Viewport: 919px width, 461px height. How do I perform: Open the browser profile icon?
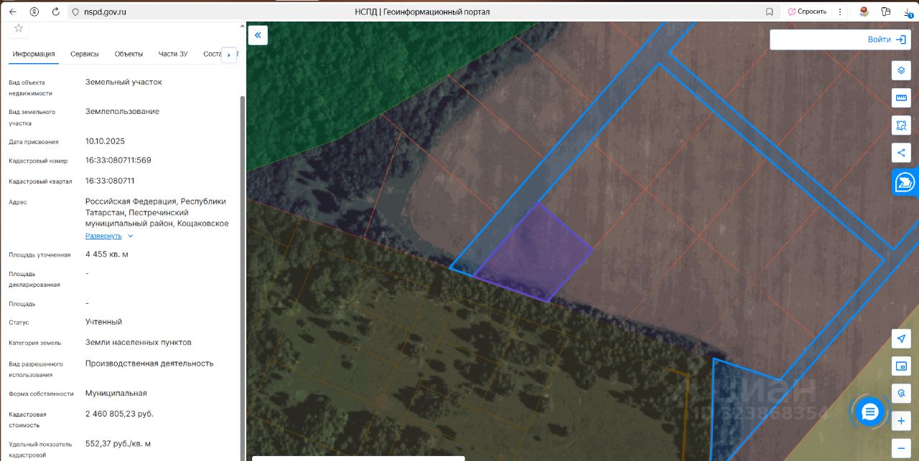point(34,11)
